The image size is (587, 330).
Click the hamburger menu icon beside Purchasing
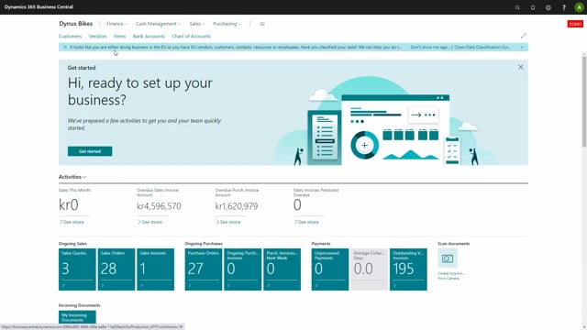coord(262,24)
